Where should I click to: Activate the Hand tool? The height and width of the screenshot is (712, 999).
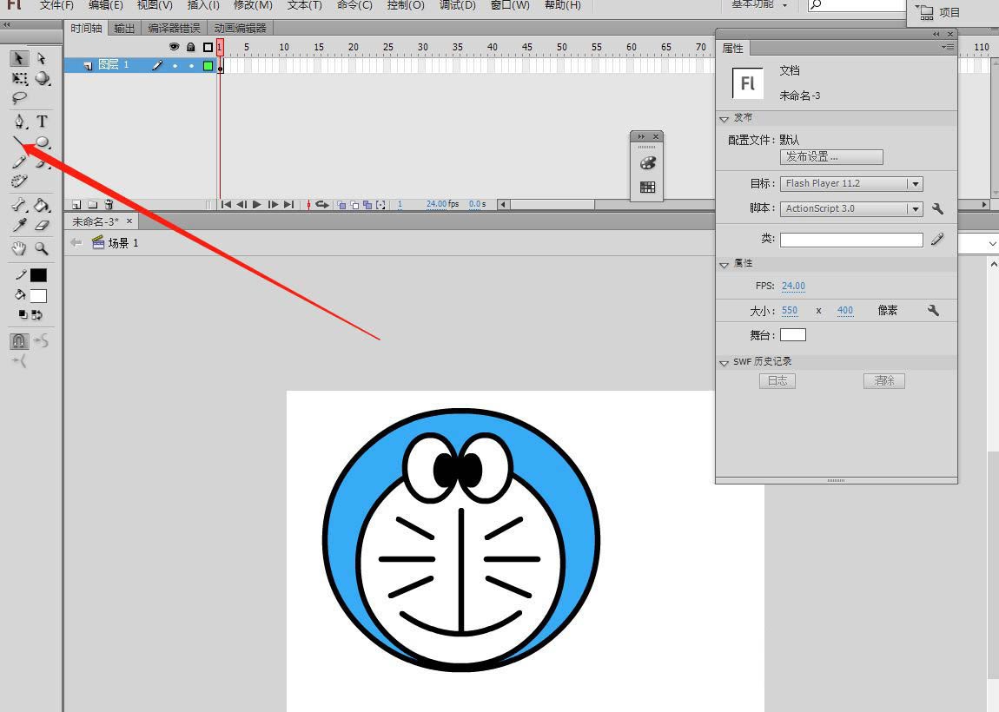tap(19, 248)
